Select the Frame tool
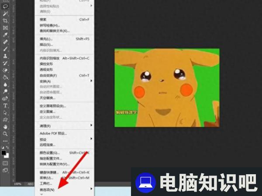262x196 pixels. 5,28
